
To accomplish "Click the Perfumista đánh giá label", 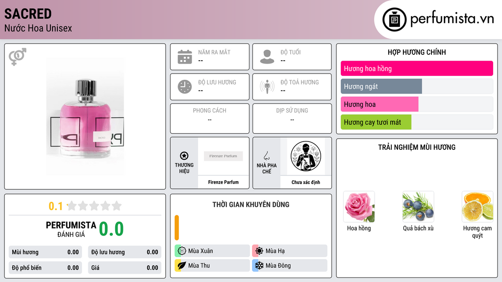I will click(71, 229).
